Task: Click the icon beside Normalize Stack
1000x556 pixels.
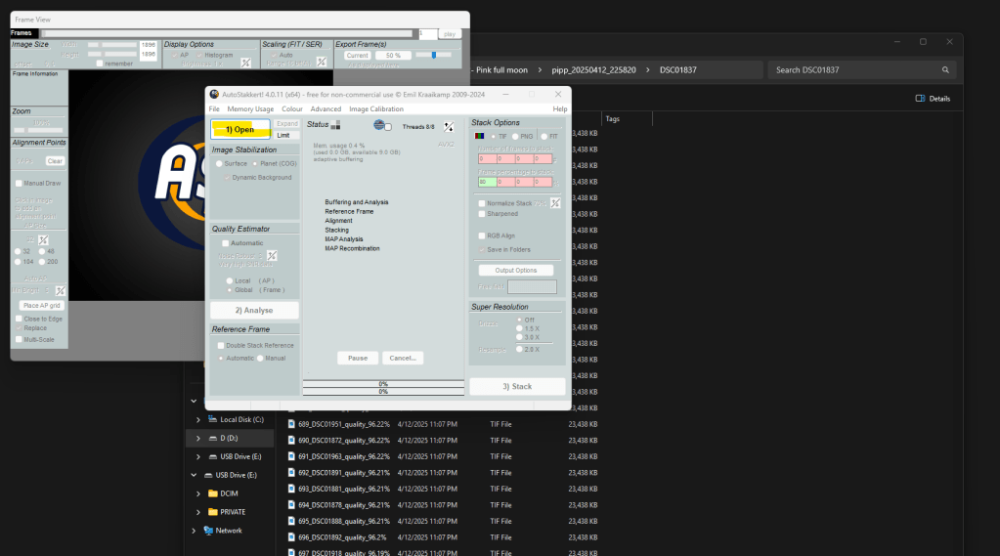Action: point(554,203)
